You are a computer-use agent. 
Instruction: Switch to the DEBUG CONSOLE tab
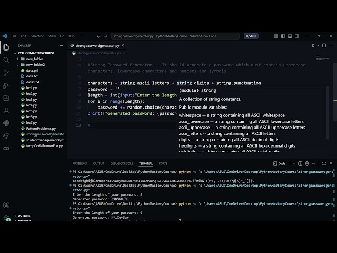(x=122, y=164)
